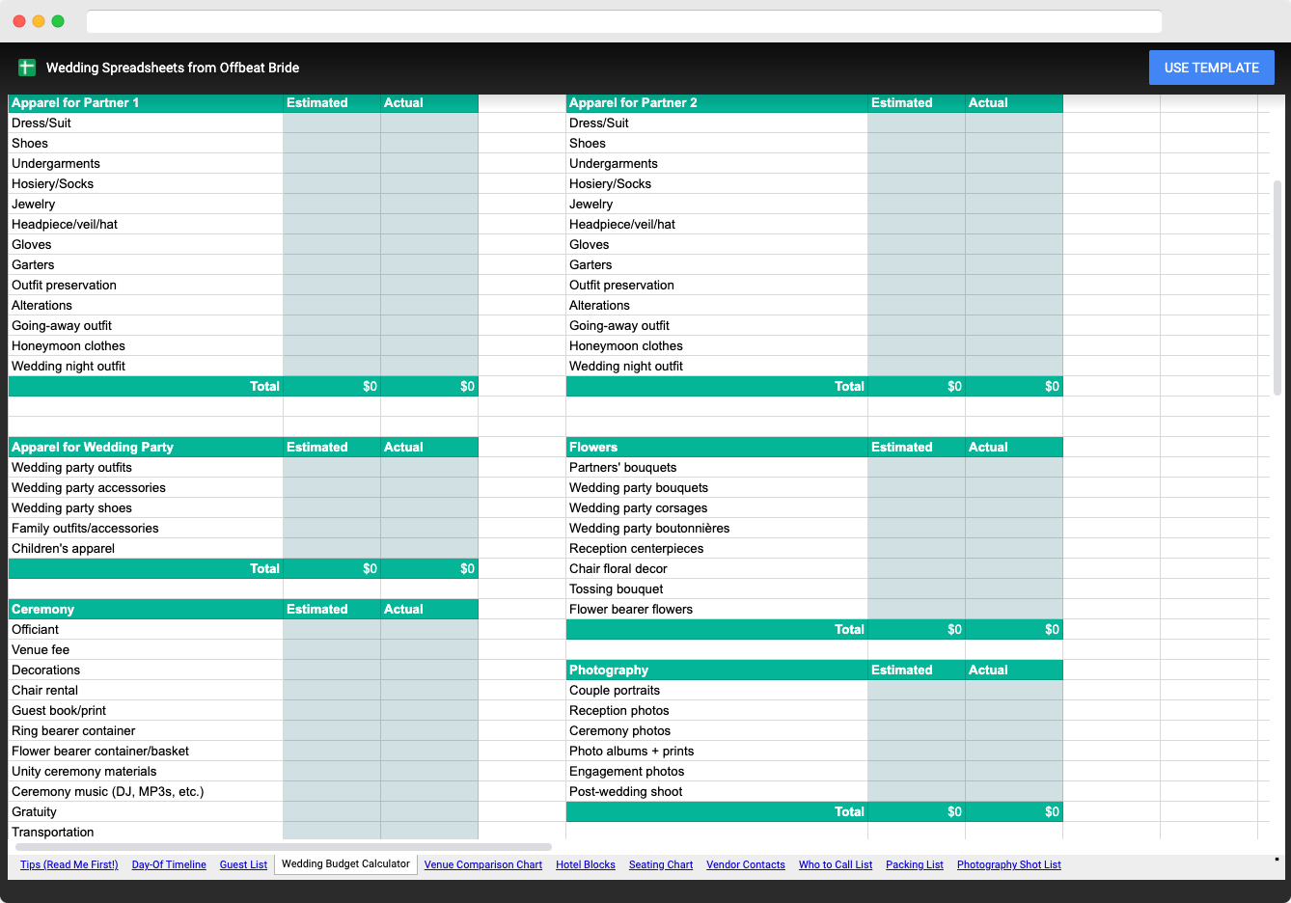
Task: Click the Google Sheets logo icon
Action: [x=26, y=68]
